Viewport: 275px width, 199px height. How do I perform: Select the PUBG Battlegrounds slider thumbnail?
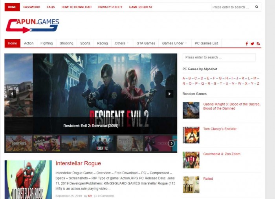[x=75, y=143]
